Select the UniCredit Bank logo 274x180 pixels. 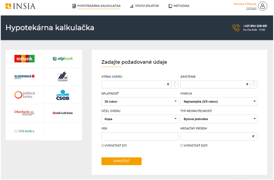click(x=63, y=113)
